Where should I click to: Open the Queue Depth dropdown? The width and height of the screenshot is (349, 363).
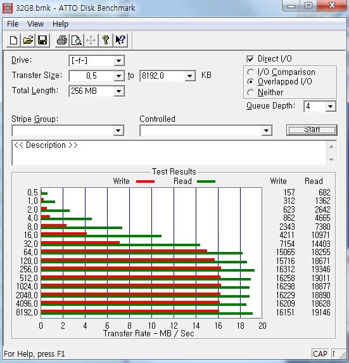pos(330,107)
